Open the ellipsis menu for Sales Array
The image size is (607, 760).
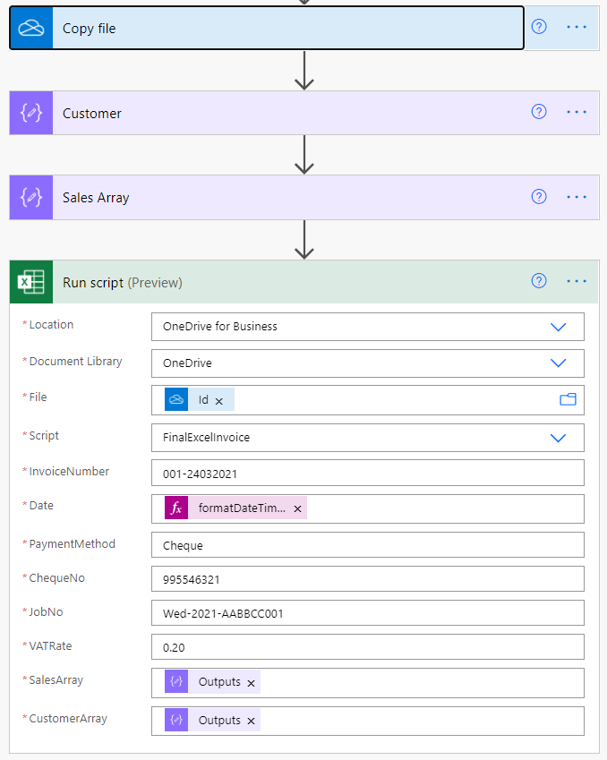577,197
